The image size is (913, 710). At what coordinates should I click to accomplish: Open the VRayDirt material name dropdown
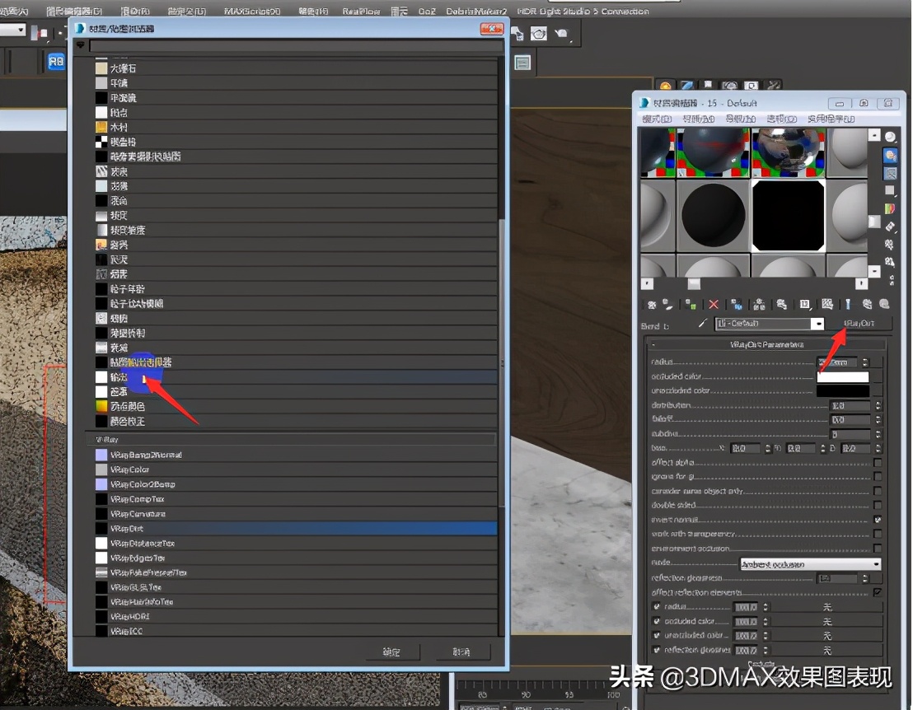pos(817,323)
